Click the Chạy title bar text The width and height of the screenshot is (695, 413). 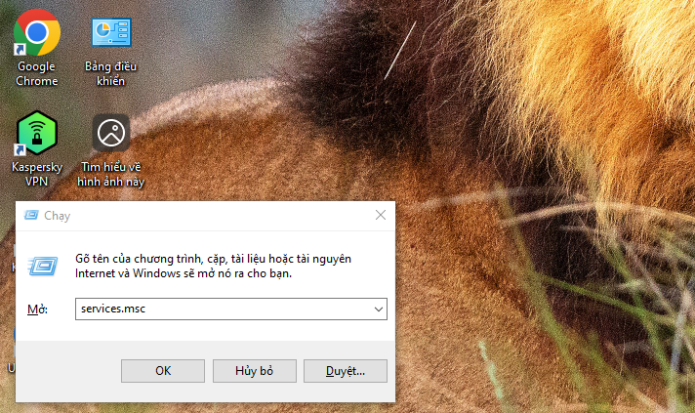58,215
